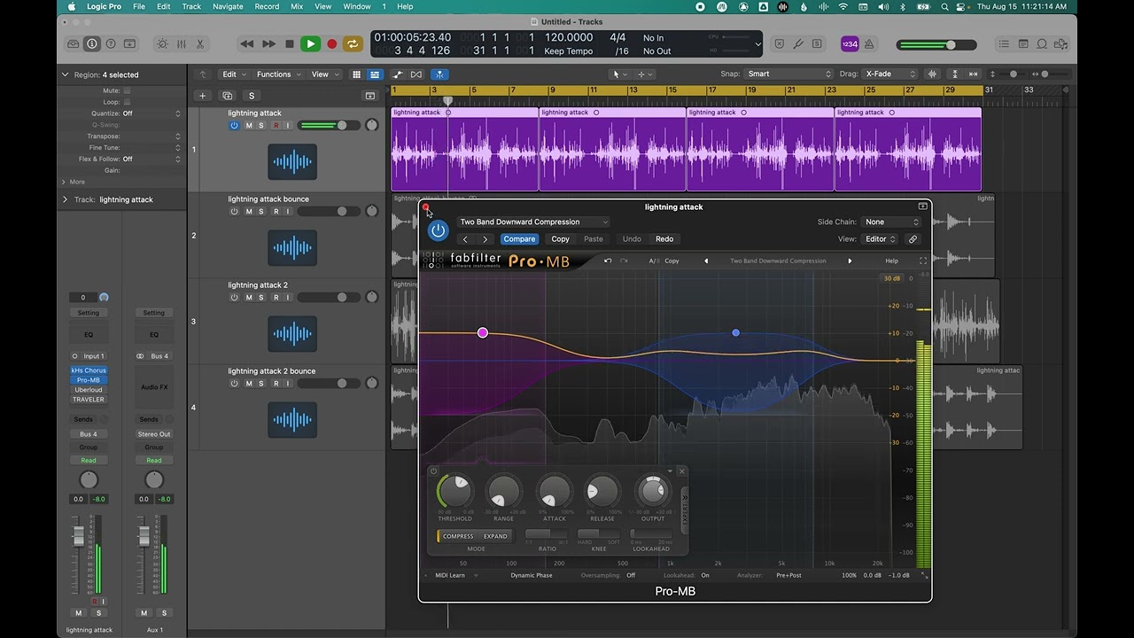Click the plugin link chain icon
The width and height of the screenshot is (1134, 638).
click(913, 239)
